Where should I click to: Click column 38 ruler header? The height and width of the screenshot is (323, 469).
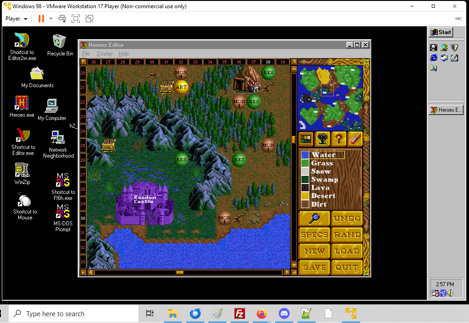point(268,62)
